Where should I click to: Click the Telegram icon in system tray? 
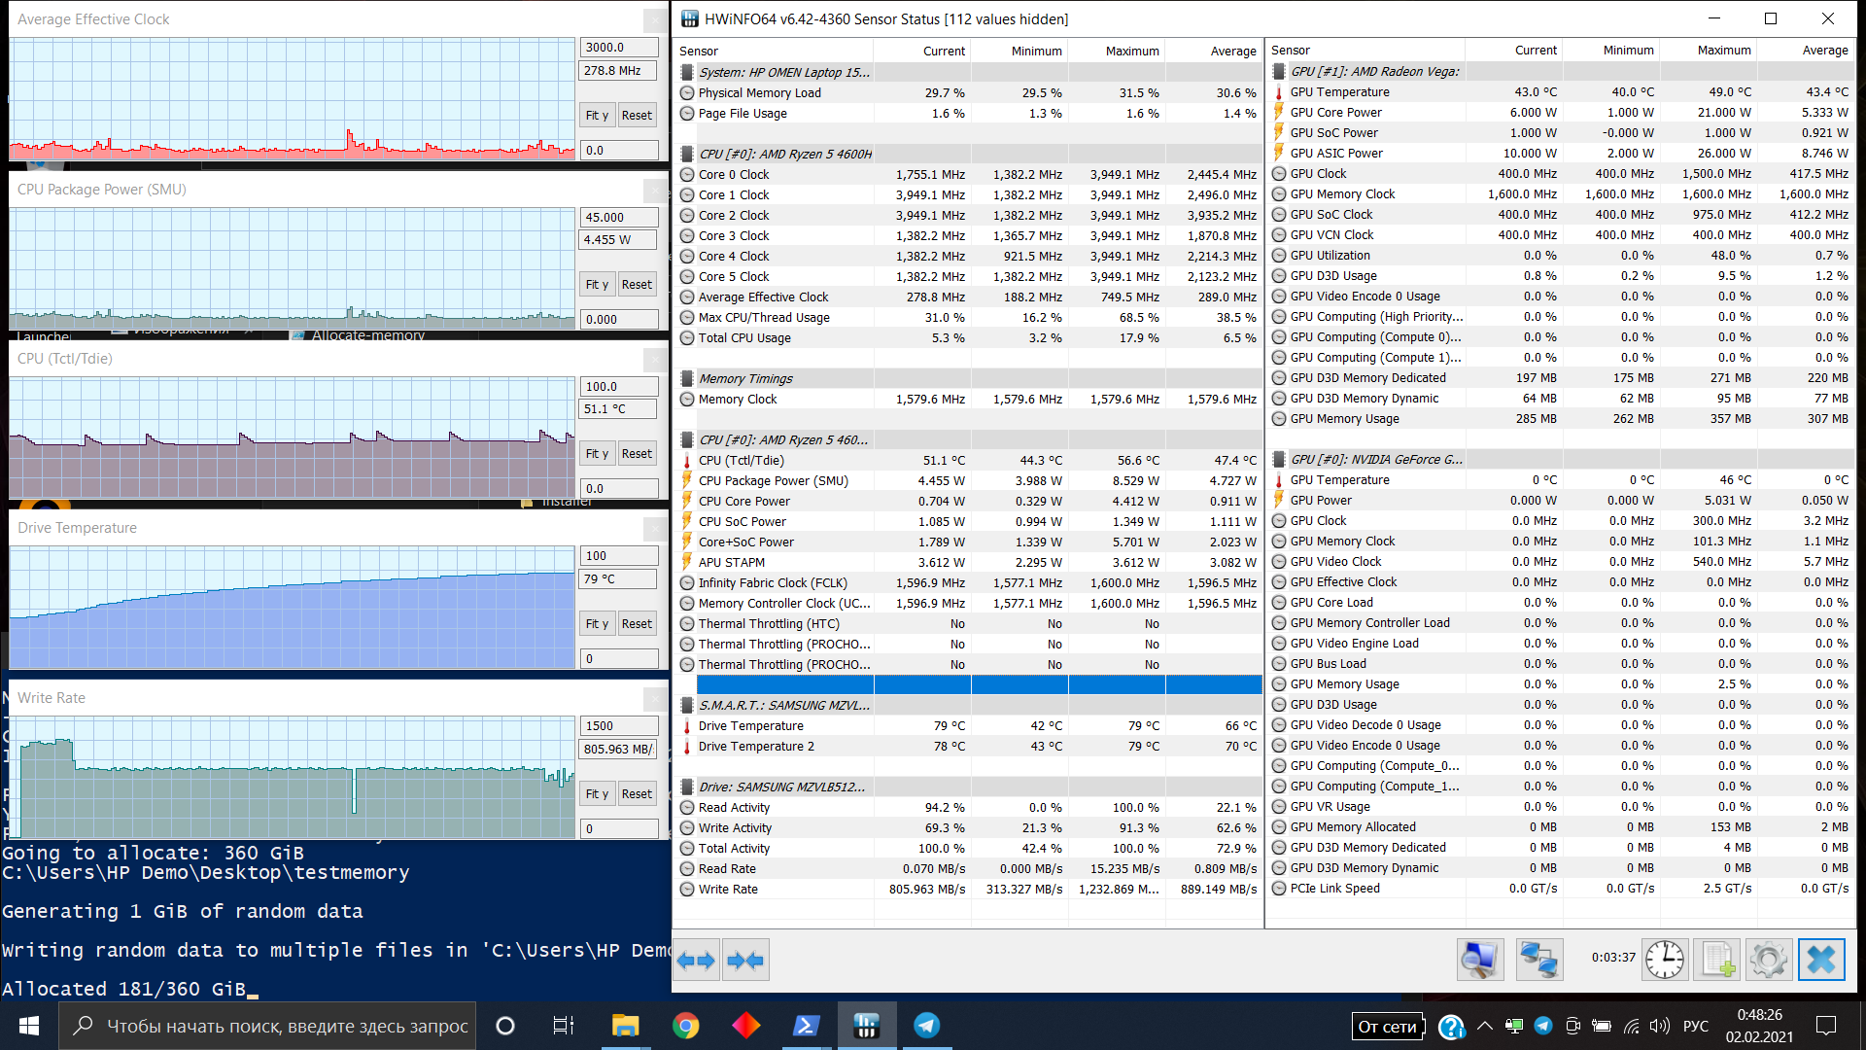tap(1543, 1026)
